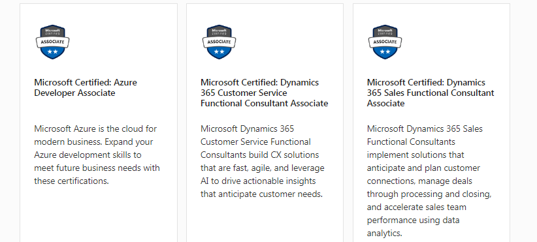This screenshot has width=537, height=242.
Task: Click the 'Microsoft Azure is the cloud' description
Action: point(95,155)
